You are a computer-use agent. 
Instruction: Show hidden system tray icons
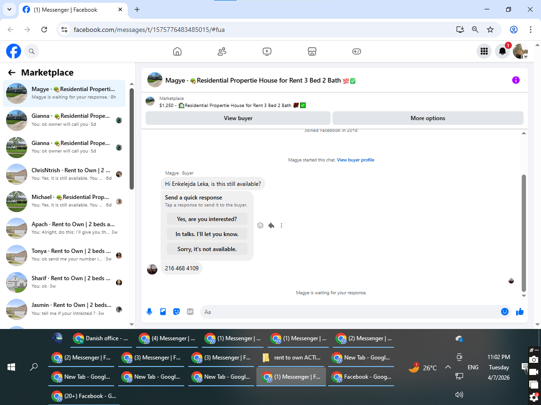448,367
